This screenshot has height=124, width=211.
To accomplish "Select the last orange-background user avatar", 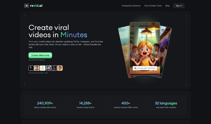I will pyautogui.click(x=60, y=68).
